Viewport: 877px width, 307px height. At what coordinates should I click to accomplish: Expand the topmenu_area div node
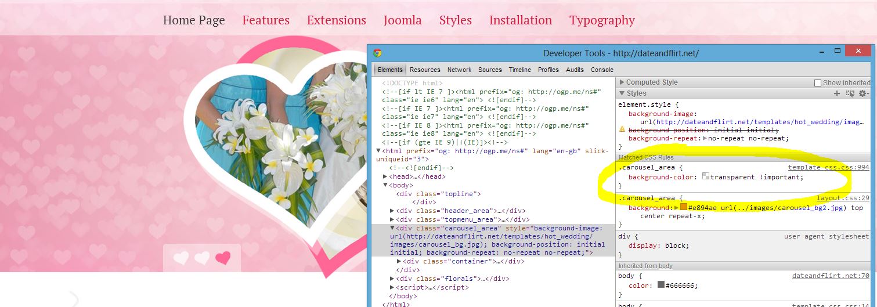click(392, 219)
